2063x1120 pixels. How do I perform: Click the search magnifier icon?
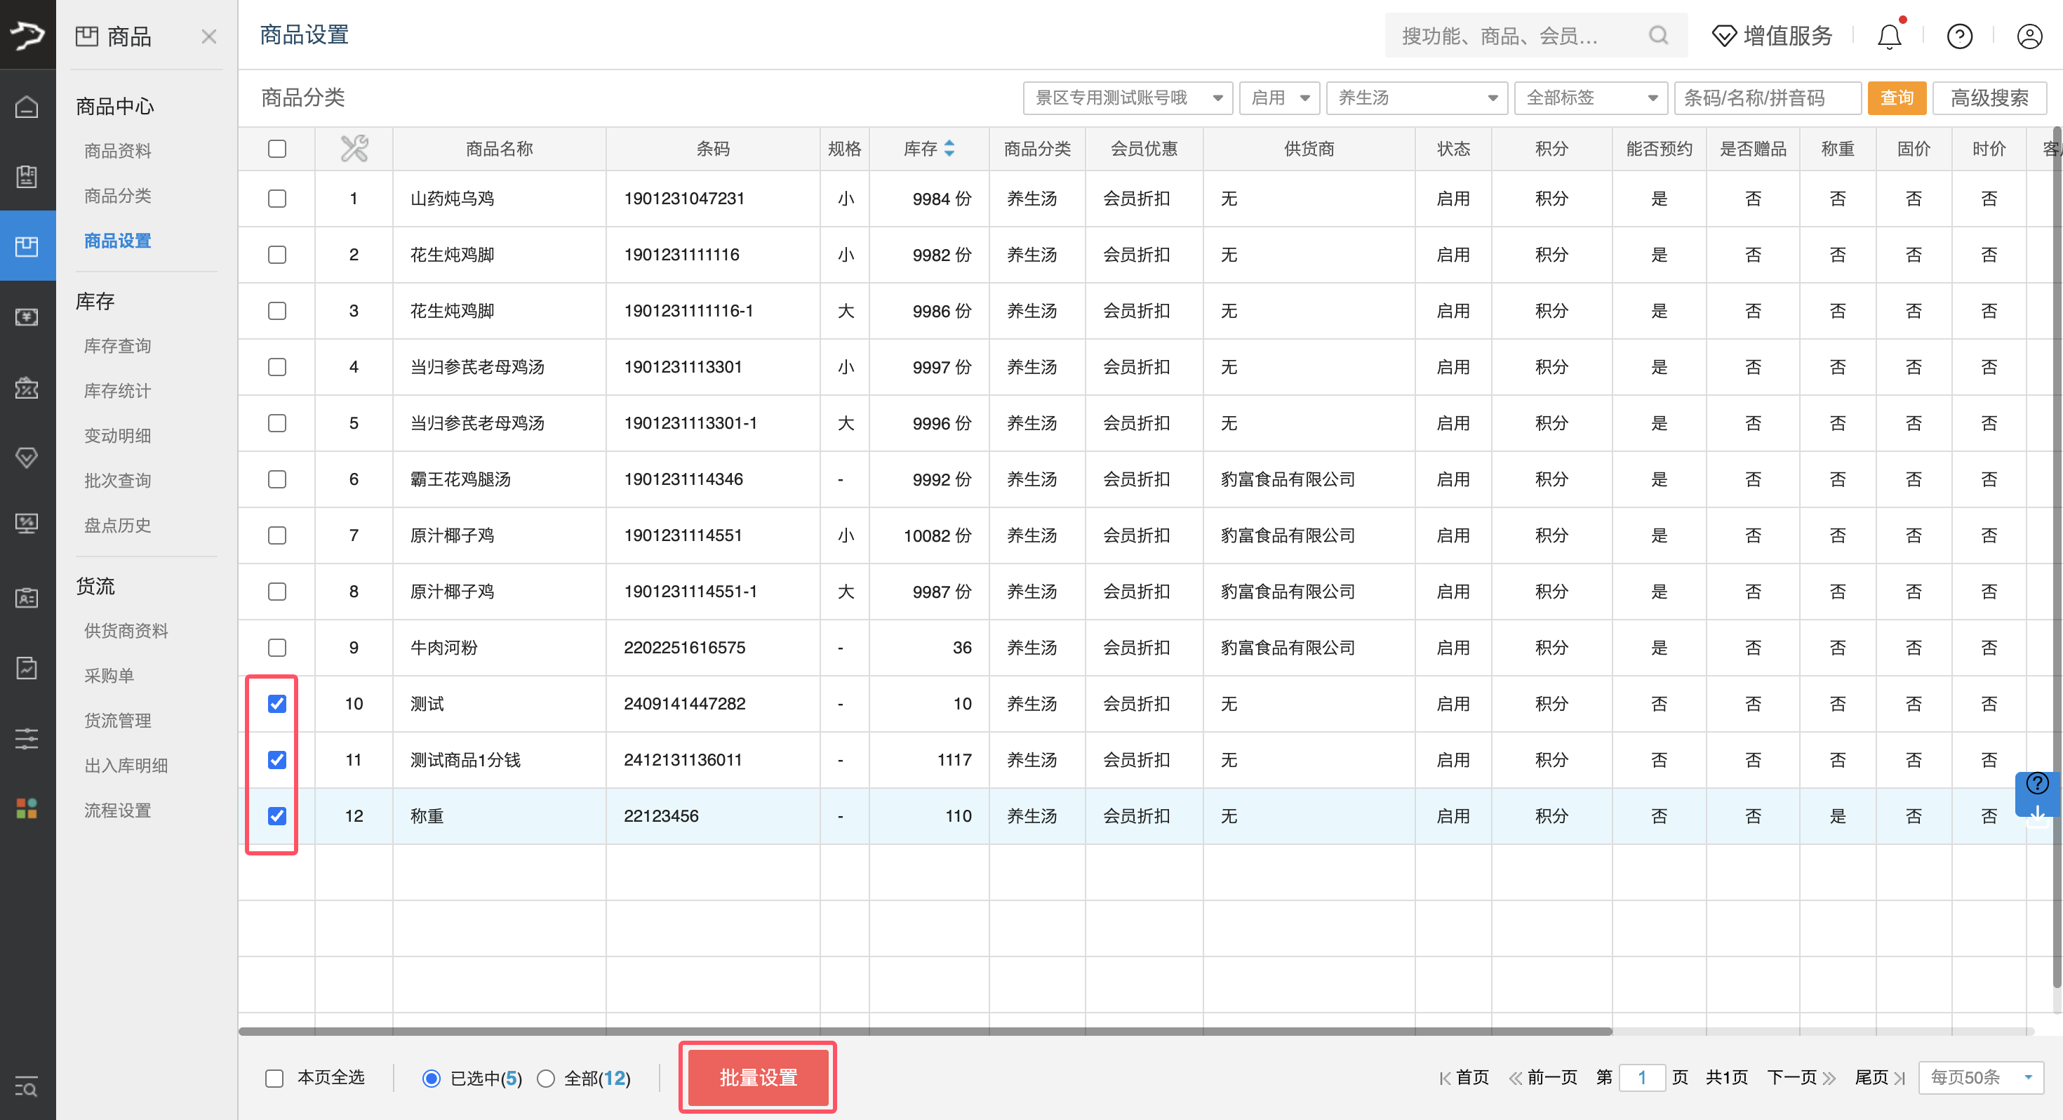[1659, 35]
